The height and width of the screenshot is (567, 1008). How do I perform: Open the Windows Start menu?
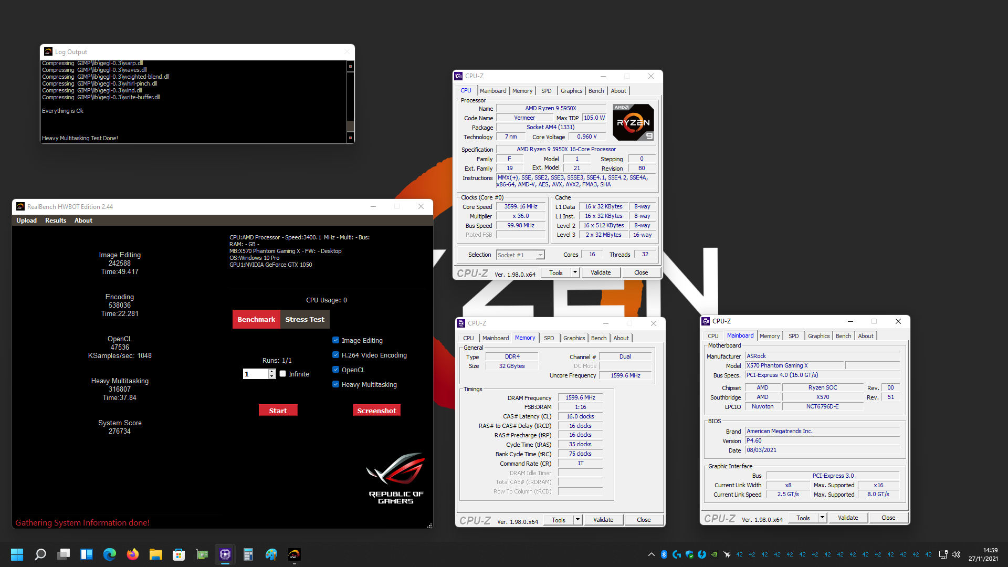17,554
